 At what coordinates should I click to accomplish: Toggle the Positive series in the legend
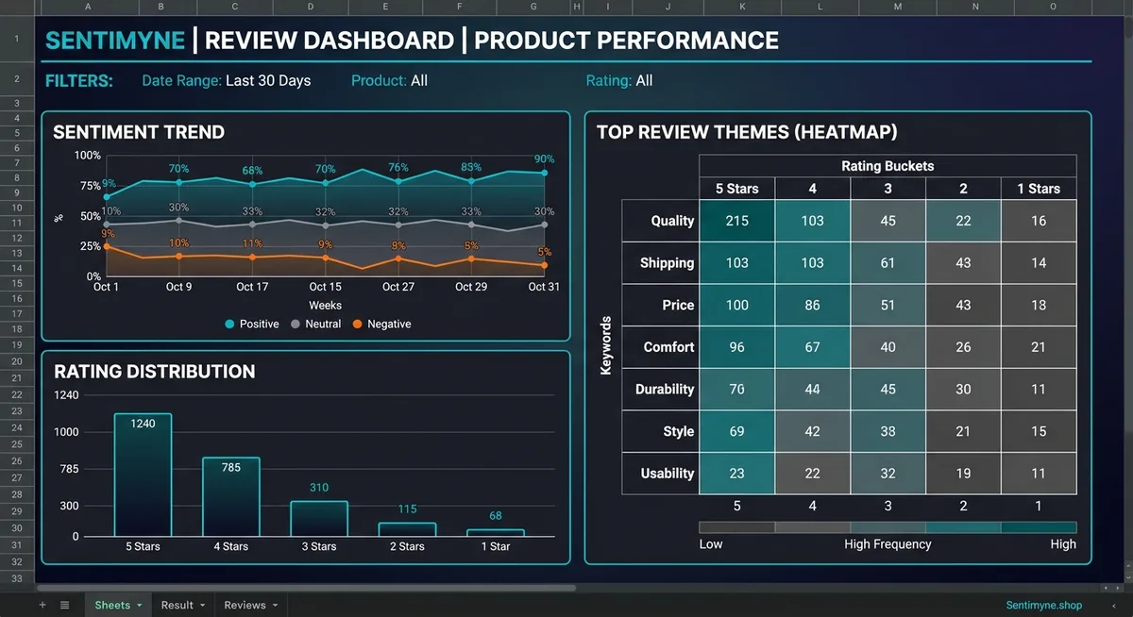(x=251, y=324)
